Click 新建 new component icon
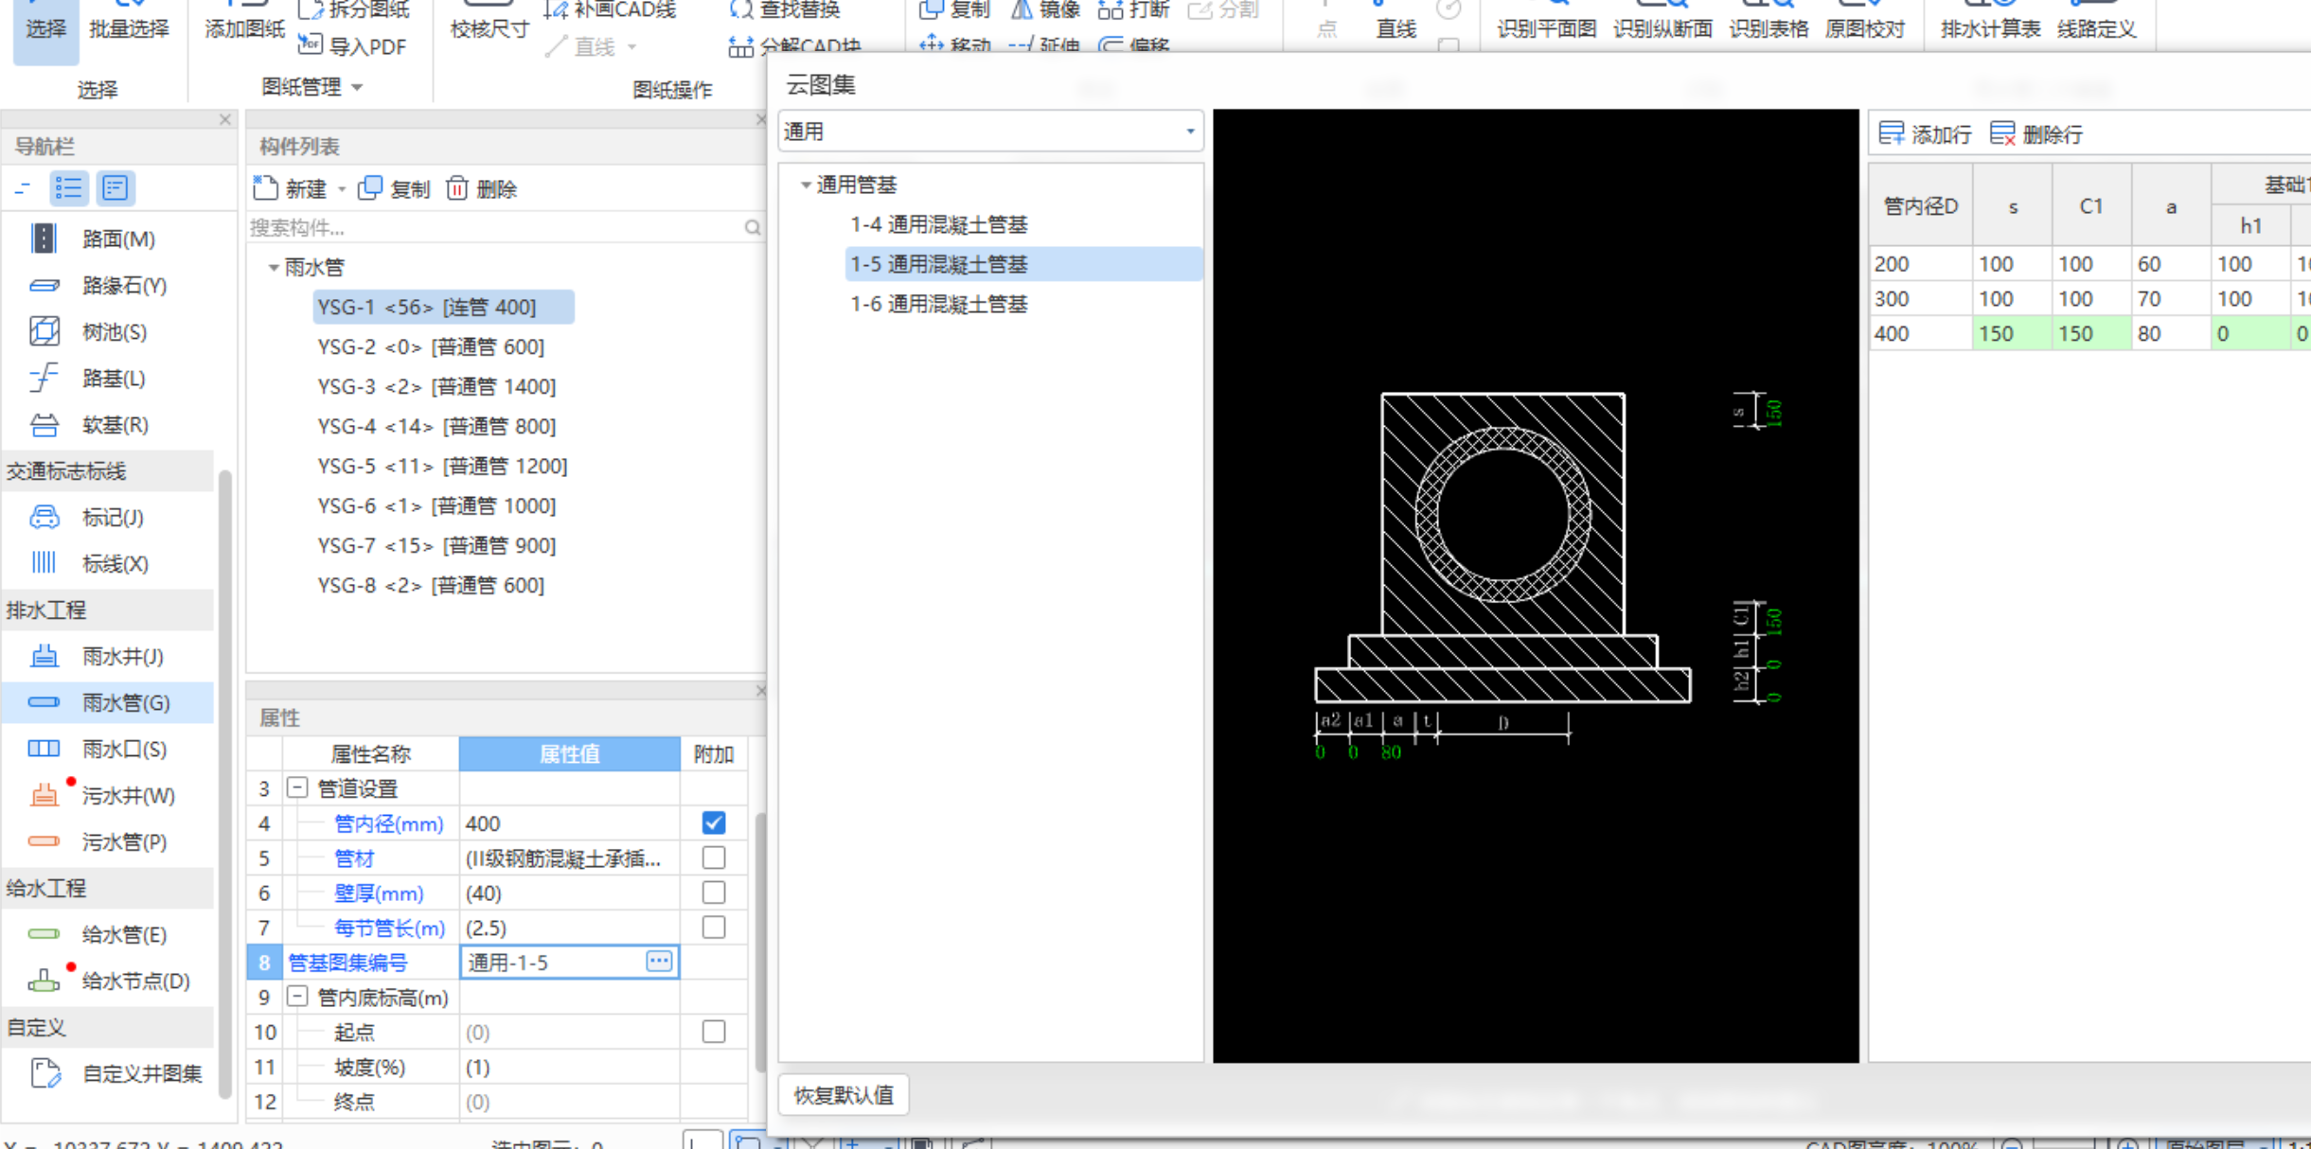The image size is (2311, 1149). point(266,188)
